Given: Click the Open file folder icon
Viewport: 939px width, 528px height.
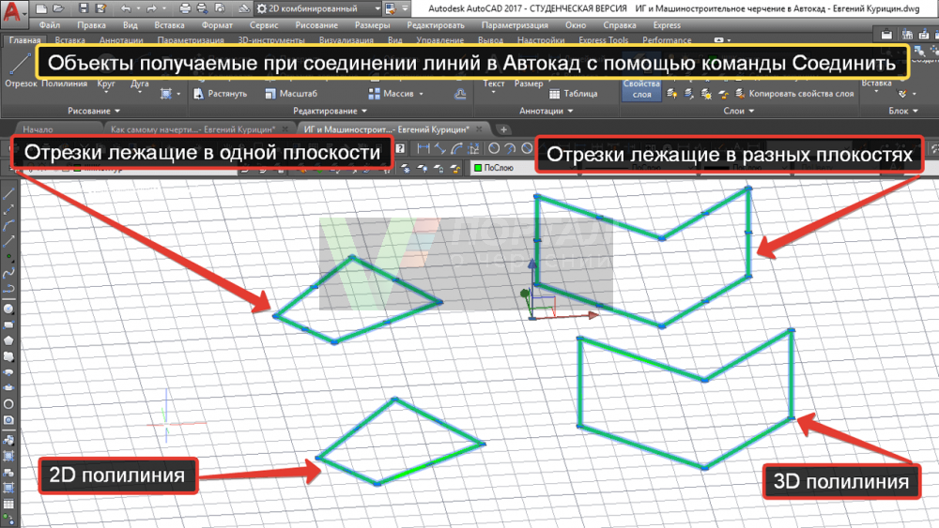Looking at the screenshot, I should tap(58, 8).
